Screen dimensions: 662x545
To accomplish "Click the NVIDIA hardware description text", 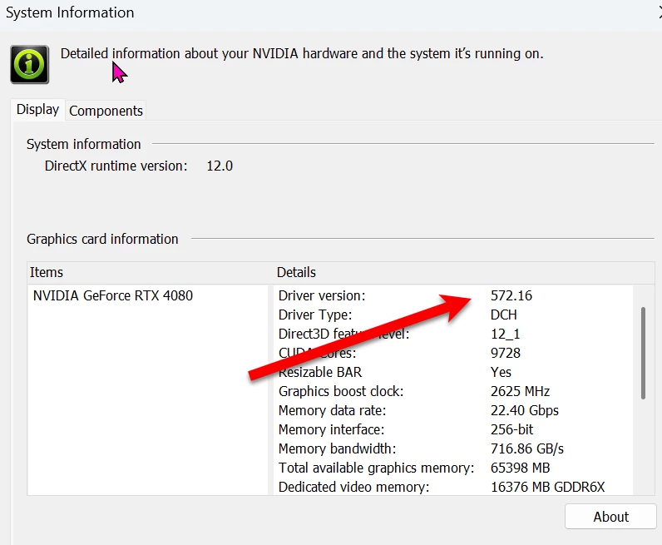I will pyautogui.click(x=302, y=53).
